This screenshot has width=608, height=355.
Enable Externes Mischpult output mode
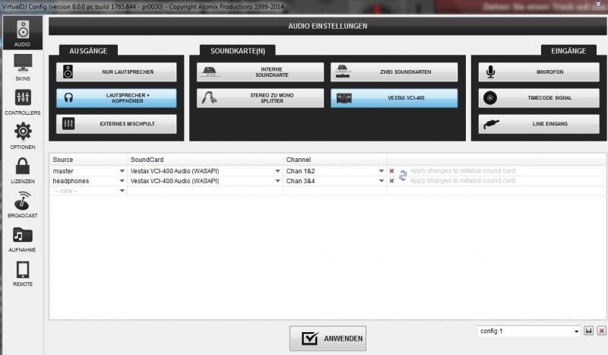tap(116, 124)
